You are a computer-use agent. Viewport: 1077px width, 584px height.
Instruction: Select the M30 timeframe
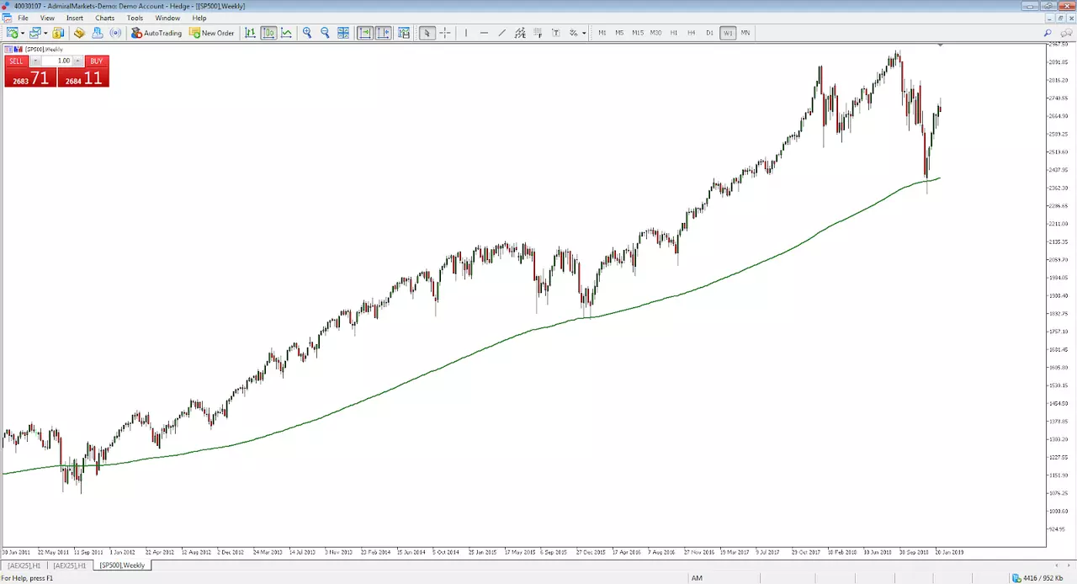click(655, 33)
